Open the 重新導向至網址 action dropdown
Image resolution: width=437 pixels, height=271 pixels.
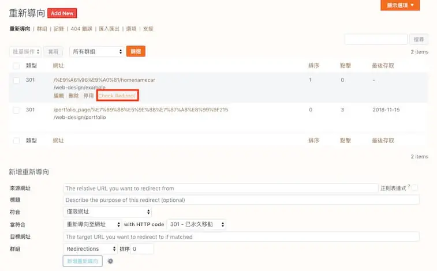click(x=92, y=224)
